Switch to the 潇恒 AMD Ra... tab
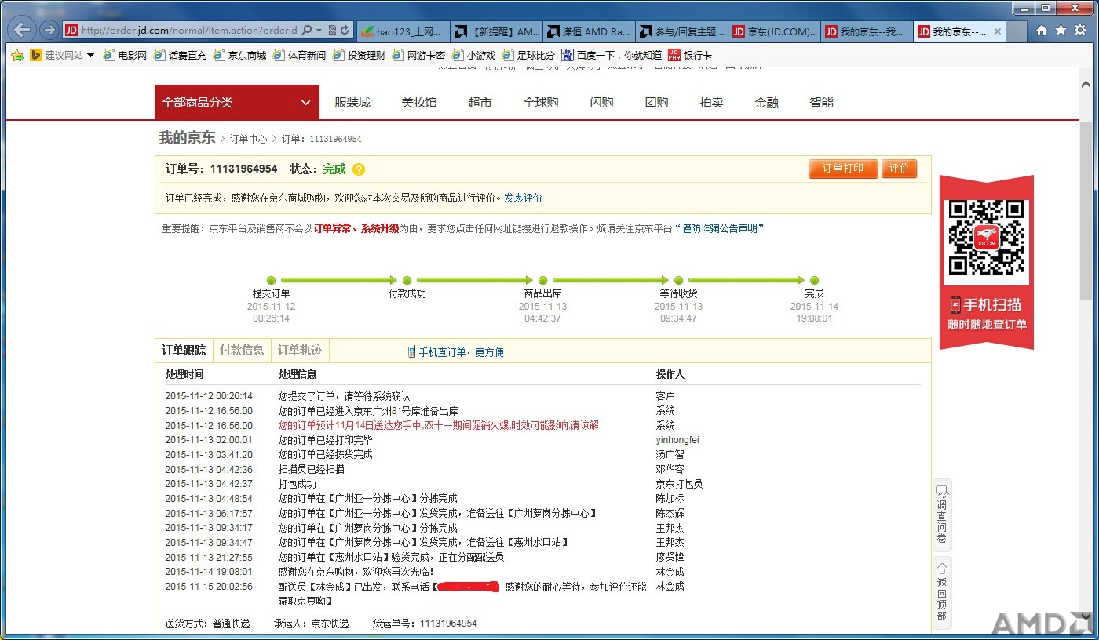Screen dimensions: 1099x640 pyautogui.click(x=590, y=31)
